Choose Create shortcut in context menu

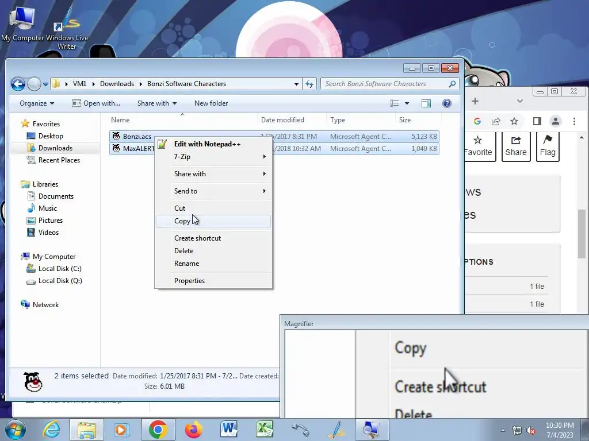[x=213, y=238]
